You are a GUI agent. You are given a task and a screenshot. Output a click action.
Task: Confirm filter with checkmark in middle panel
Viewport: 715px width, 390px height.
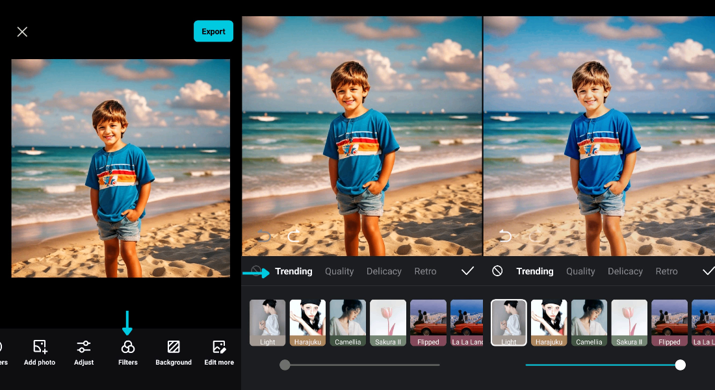point(467,271)
